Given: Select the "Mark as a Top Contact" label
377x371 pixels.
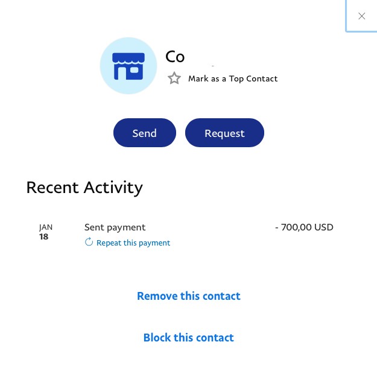Looking at the screenshot, I should coord(233,78).
